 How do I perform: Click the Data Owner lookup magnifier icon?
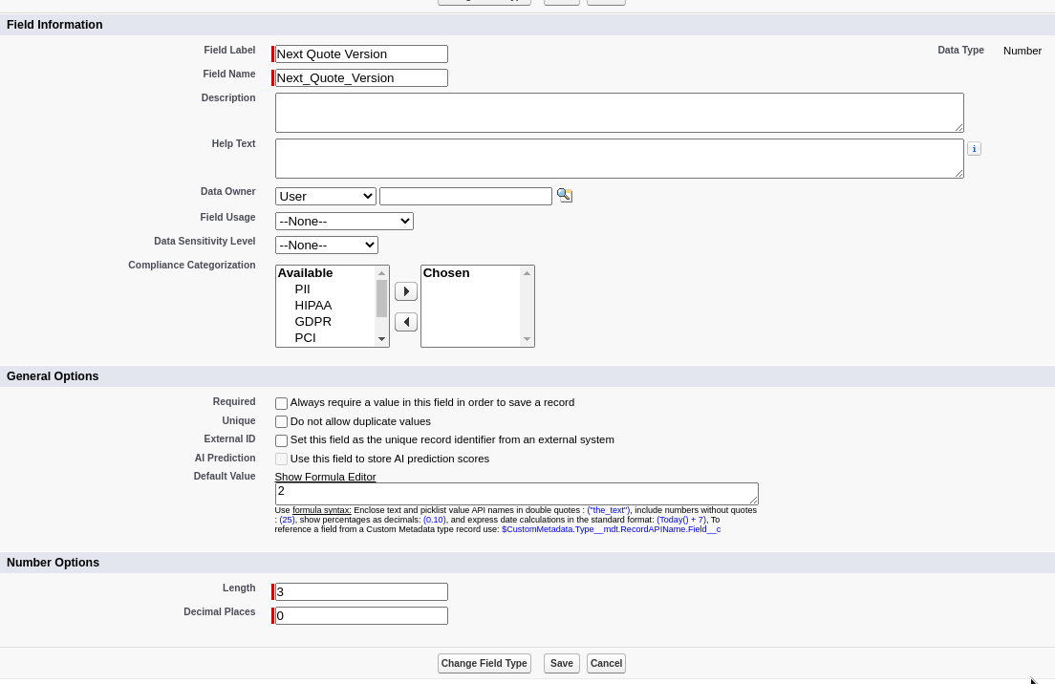pyautogui.click(x=565, y=195)
